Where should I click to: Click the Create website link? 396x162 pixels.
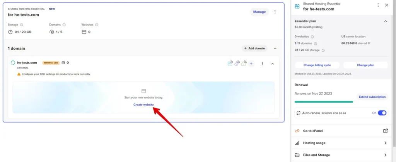(x=143, y=105)
